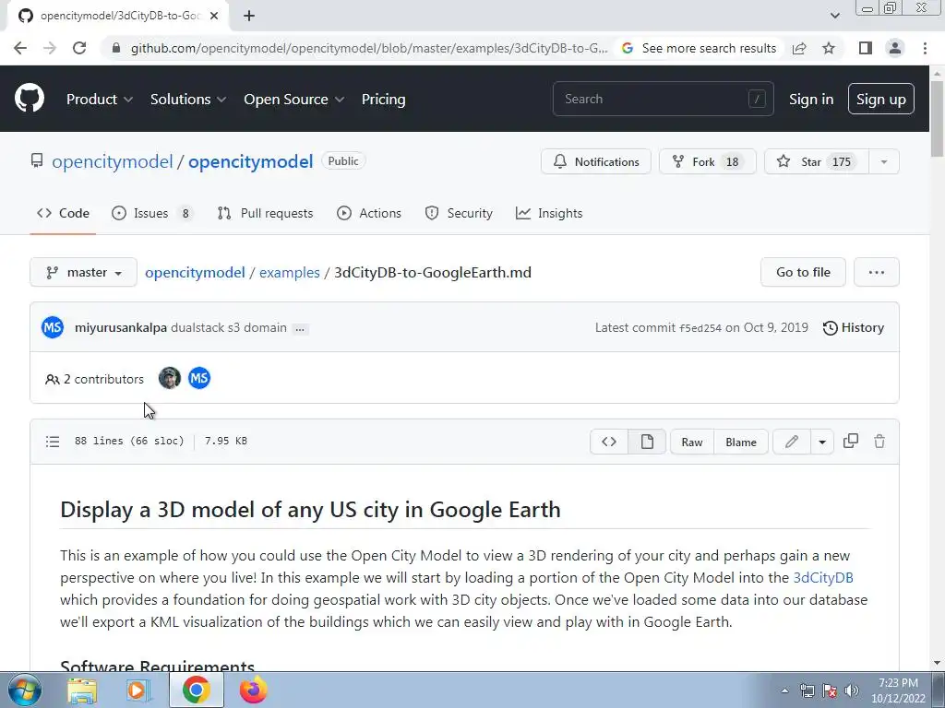
Task: Click the volume speaker tray icon
Action: [x=852, y=690]
